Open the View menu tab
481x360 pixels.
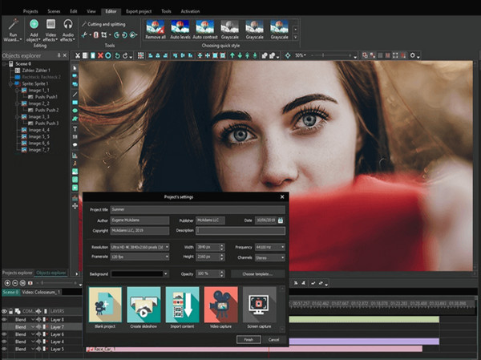pyautogui.click(x=91, y=11)
